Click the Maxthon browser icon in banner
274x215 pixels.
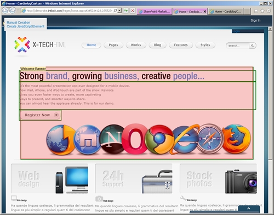click(88, 140)
